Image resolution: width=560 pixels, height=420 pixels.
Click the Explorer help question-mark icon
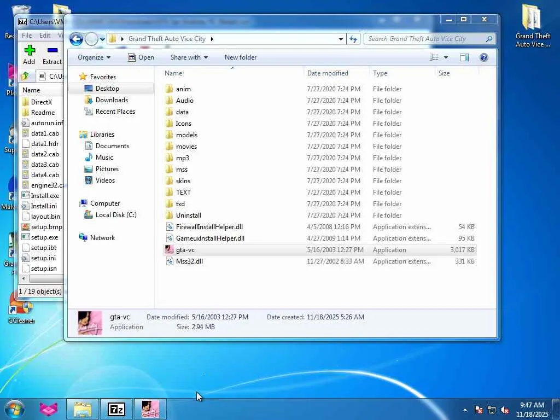pos(484,57)
